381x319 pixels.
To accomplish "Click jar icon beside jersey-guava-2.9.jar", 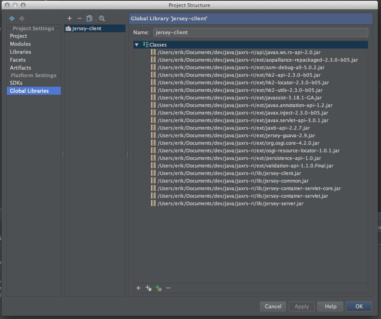I will click(153, 135).
